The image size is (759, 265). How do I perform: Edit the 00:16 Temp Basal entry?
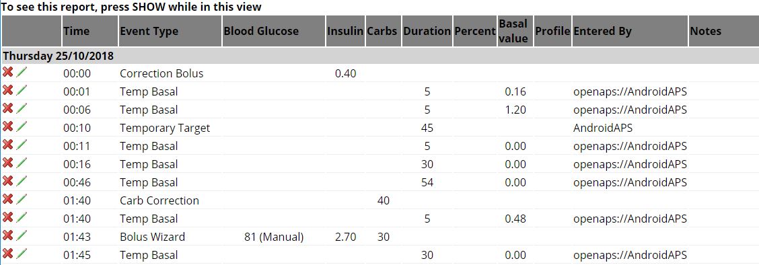coord(22,163)
